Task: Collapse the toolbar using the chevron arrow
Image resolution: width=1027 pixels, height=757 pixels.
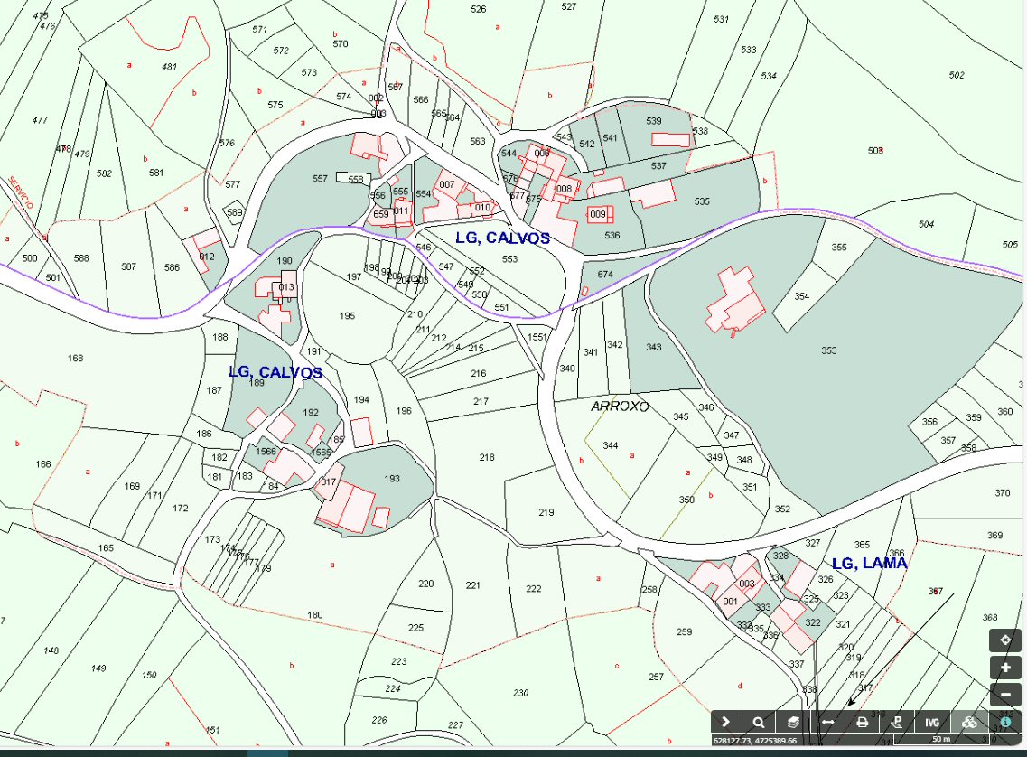Action: point(725,722)
